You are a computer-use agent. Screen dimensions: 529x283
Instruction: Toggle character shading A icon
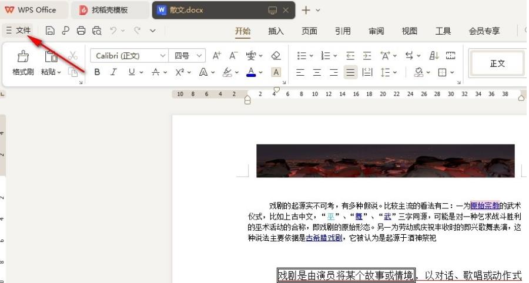276,72
